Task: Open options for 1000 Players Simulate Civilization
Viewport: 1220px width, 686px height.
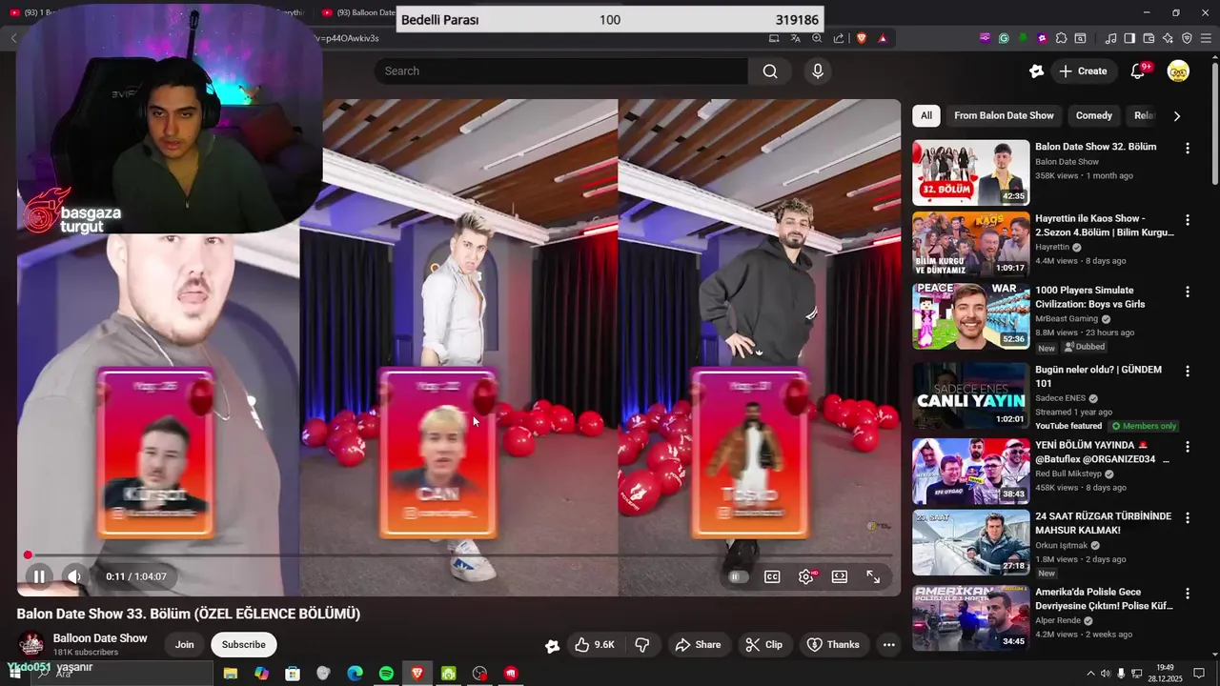Action: [1188, 292]
